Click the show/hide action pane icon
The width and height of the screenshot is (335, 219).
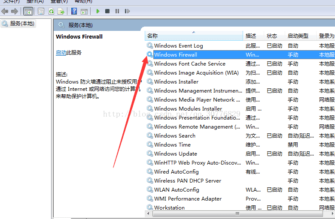(84, 11)
